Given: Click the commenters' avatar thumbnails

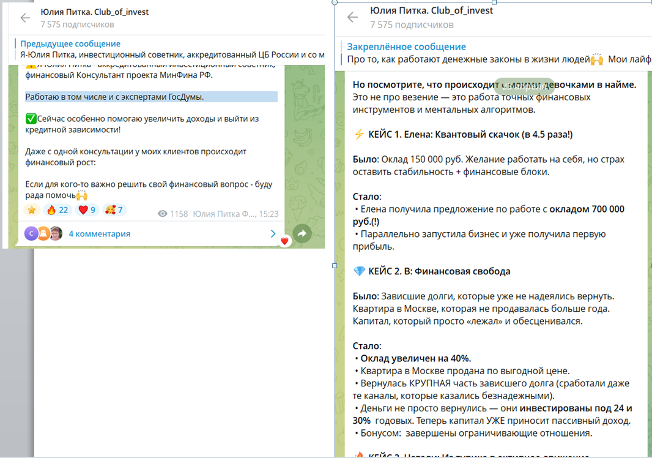Looking at the screenshot, I should [x=43, y=233].
